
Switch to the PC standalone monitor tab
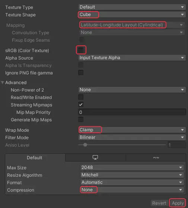coord(95,158)
